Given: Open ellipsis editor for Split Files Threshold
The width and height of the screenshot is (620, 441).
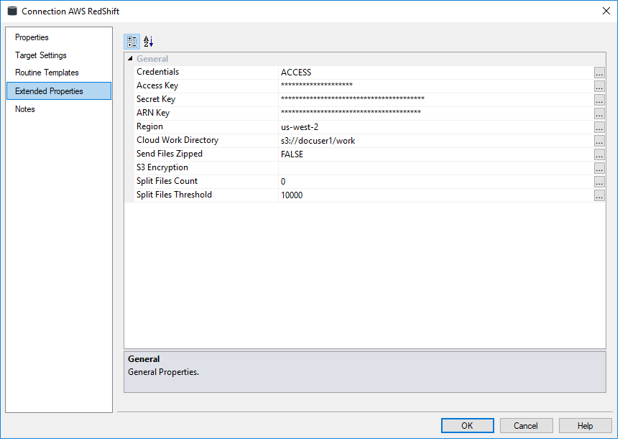Looking at the screenshot, I should click(x=599, y=195).
